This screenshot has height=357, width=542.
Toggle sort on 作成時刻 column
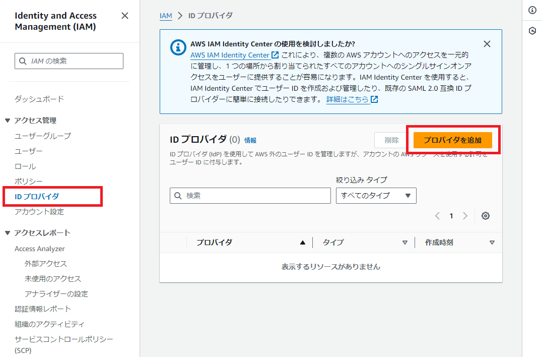pyautogui.click(x=492, y=242)
